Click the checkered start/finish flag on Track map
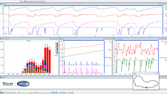The image size is (167, 94). tap(146, 87)
